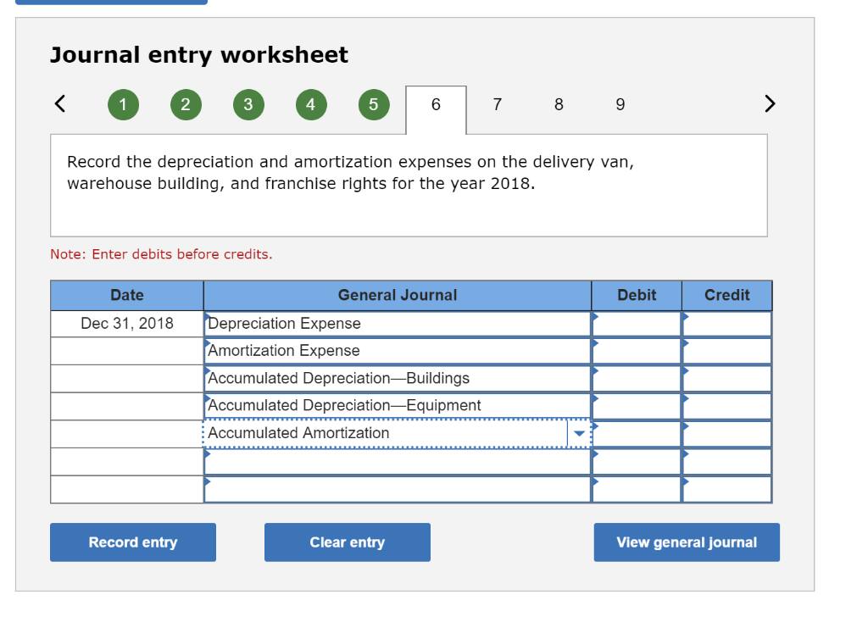Click Debit cell for Accumulated Depreciation—Buildings

(637, 379)
